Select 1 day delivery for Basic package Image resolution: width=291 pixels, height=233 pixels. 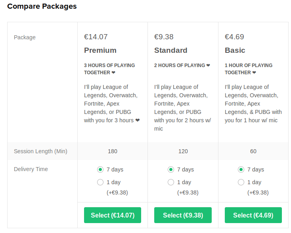coord(241,182)
